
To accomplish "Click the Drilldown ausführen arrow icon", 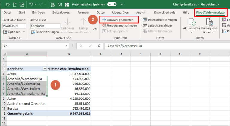I will click(x=67, y=21).
